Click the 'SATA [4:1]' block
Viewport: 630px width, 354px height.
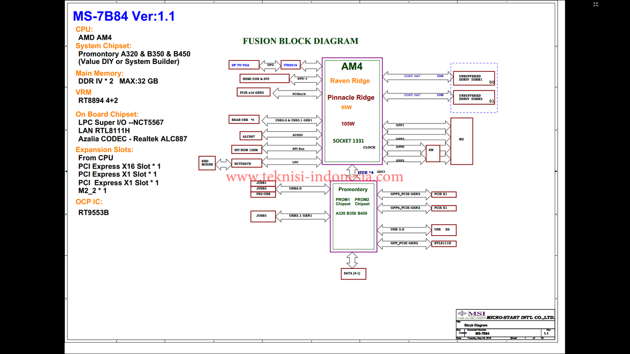click(353, 273)
